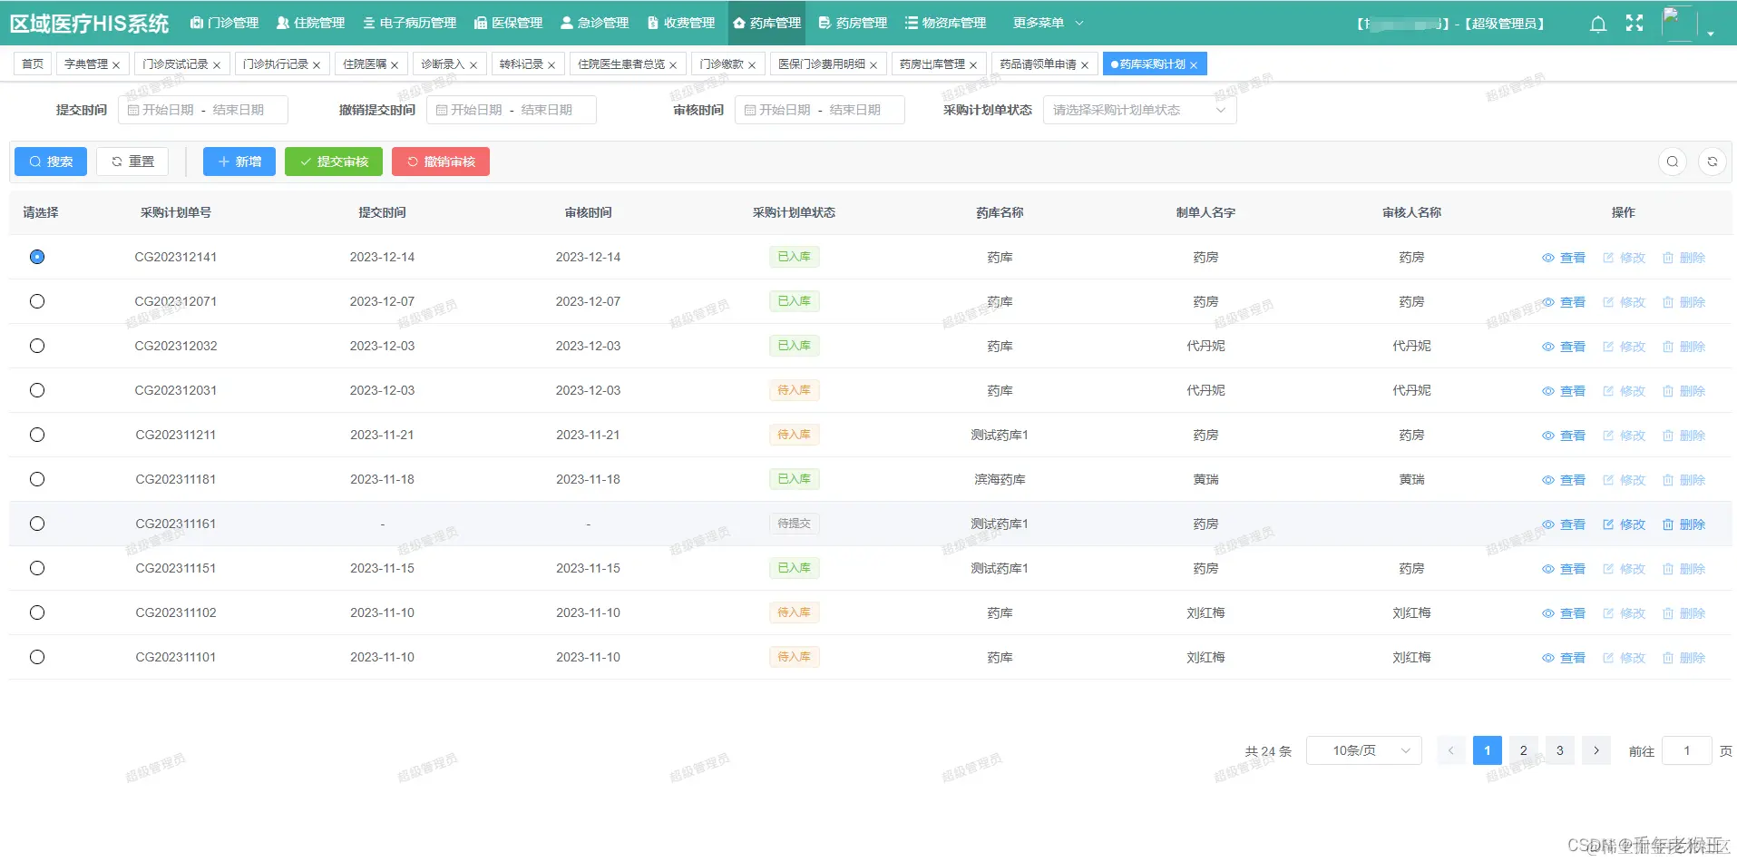This screenshot has width=1737, height=862.
Task: Open the notification bell icon
Action: click(1598, 24)
